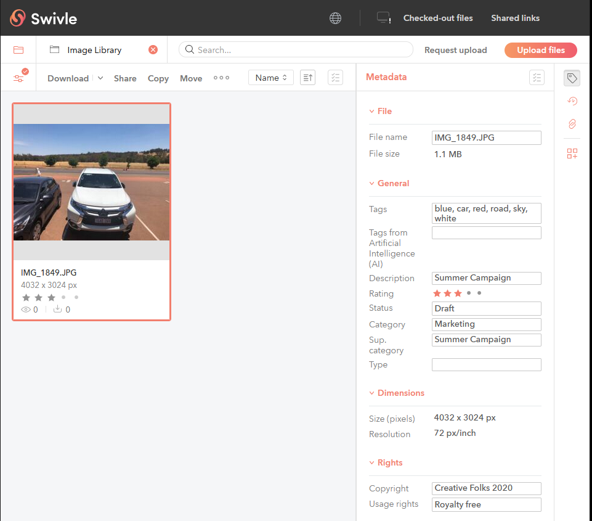592x521 pixels.
Task: Click Move in the toolbar
Action: pos(191,78)
